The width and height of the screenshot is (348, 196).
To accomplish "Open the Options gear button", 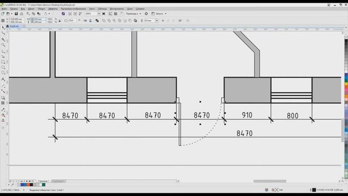I will pyautogui.click(x=146, y=14).
